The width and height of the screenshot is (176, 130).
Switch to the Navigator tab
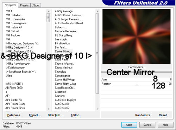pyautogui.click(x=10, y=5)
